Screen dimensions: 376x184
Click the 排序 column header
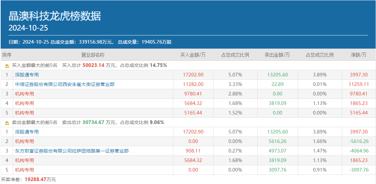coord(7,55)
